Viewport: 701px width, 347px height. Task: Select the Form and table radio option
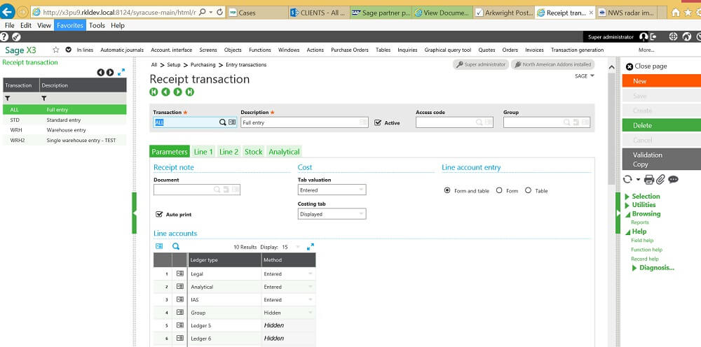(447, 190)
